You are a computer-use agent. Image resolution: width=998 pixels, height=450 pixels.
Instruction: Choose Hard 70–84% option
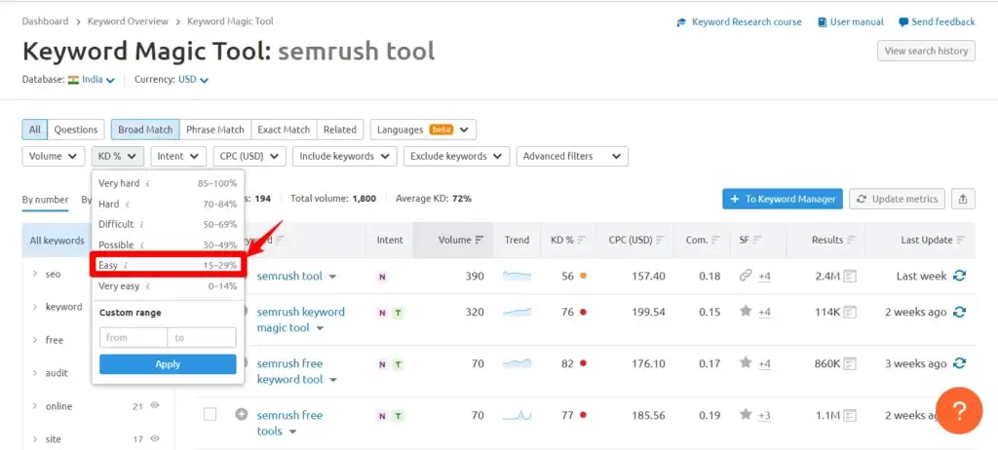tap(168, 204)
